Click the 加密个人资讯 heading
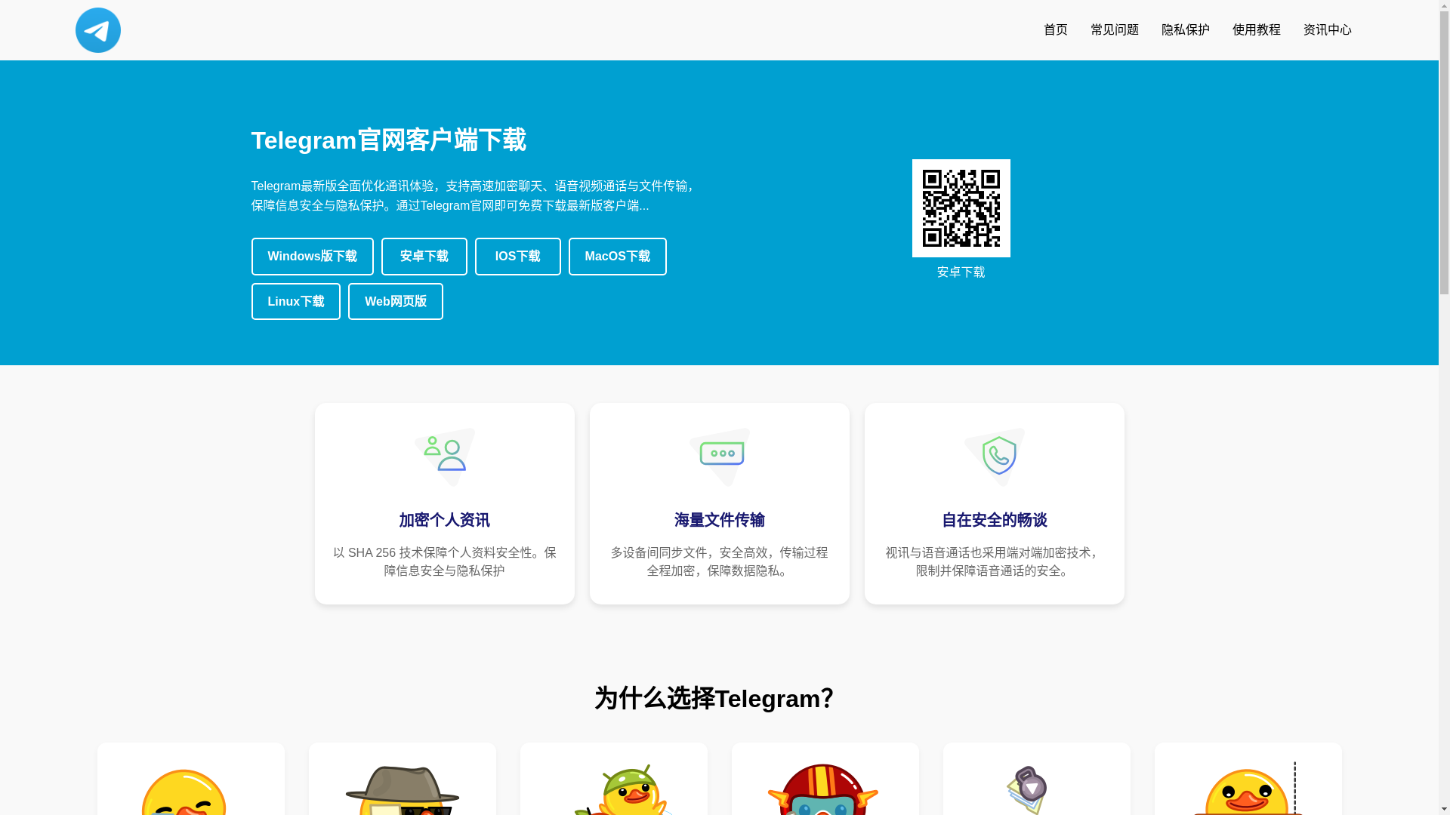This screenshot has height=815, width=1450. pos(444,520)
